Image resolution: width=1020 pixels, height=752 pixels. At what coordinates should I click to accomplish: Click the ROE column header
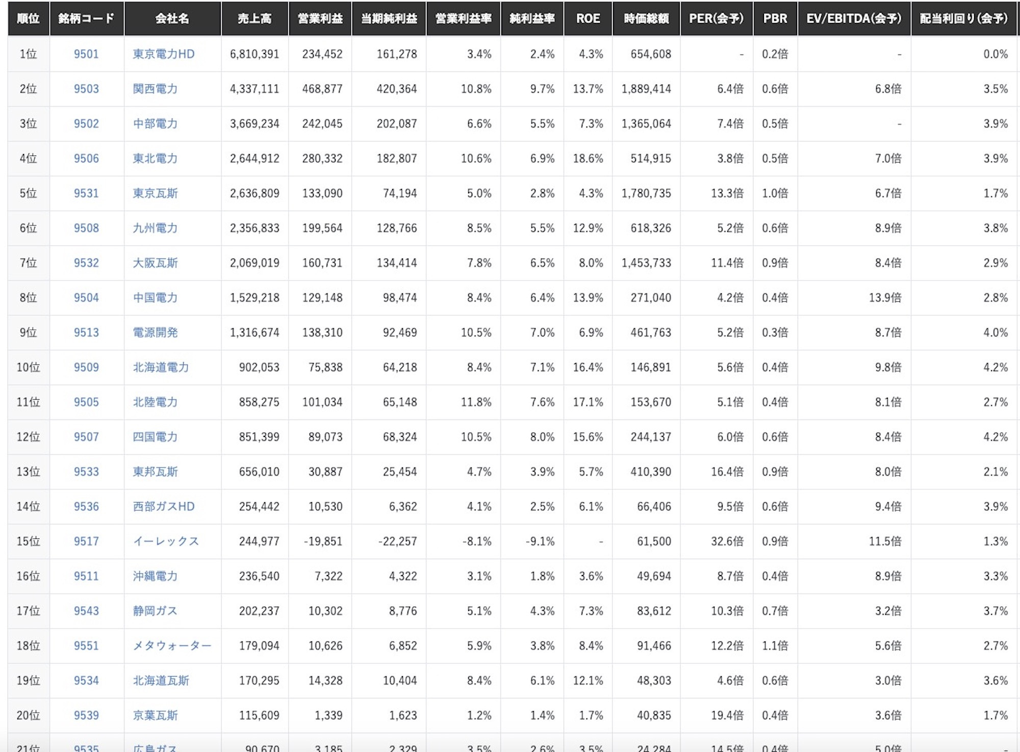click(x=588, y=19)
